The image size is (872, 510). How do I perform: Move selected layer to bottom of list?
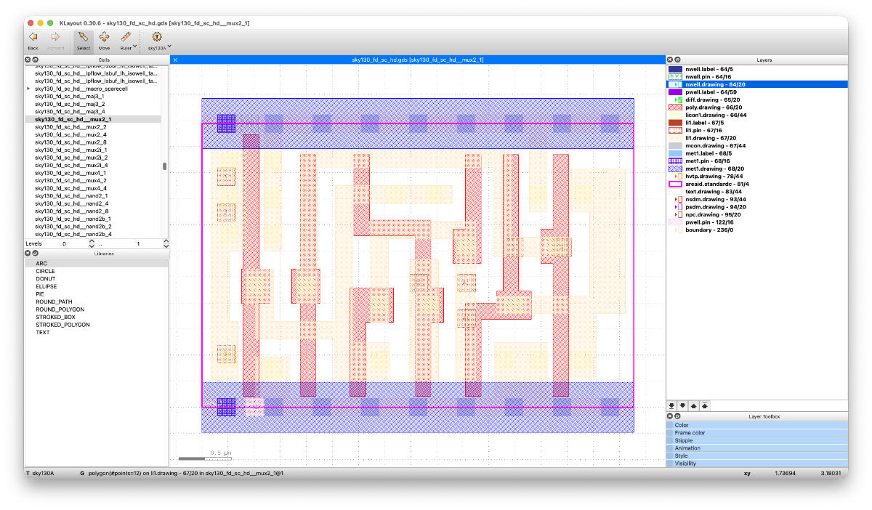click(x=671, y=405)
